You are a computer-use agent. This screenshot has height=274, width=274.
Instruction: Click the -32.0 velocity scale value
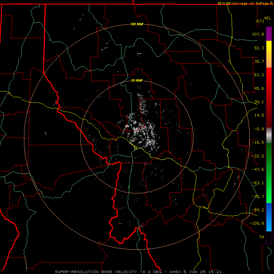(x=258, y=156)
